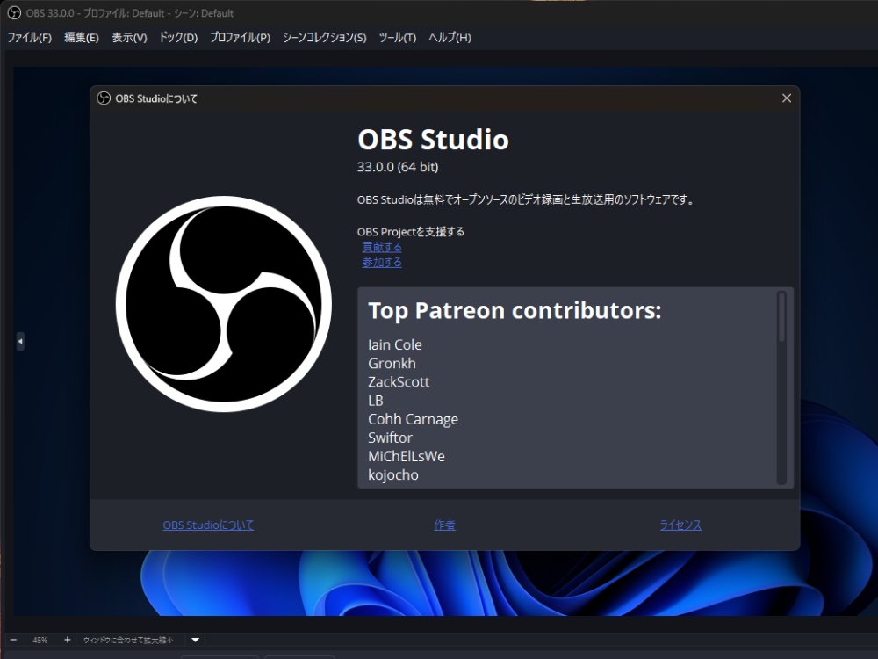Select contributor name kojocho
Screen dimensions: 878x659
(x=393, y=474)
